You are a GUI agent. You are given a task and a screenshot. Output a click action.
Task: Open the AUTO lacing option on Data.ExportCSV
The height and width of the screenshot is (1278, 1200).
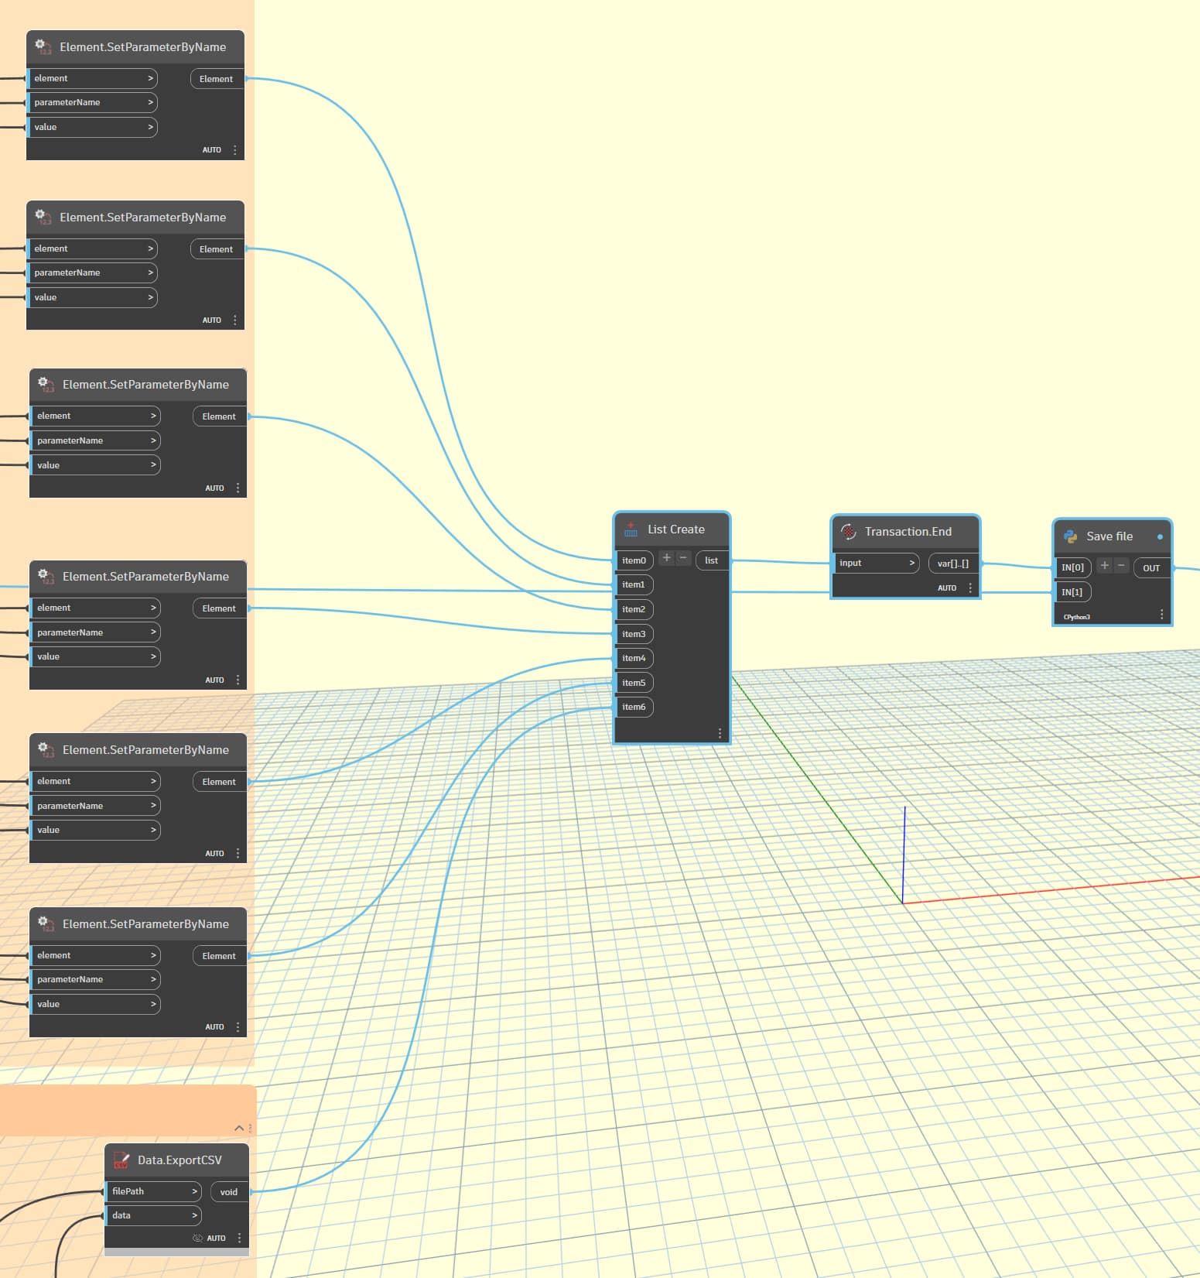[217, 1238]
